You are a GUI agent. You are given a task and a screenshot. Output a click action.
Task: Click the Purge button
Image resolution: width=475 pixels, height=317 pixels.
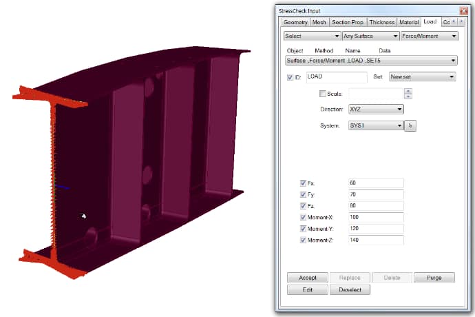point(434,277)
